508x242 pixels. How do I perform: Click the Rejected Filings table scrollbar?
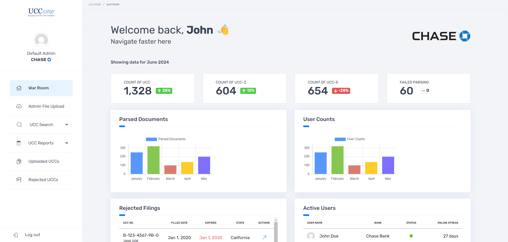click(x=276, y=231)
